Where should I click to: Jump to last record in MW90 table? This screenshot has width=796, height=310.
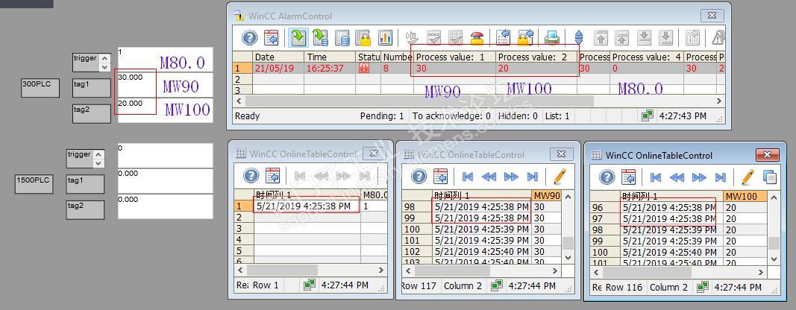533,177
